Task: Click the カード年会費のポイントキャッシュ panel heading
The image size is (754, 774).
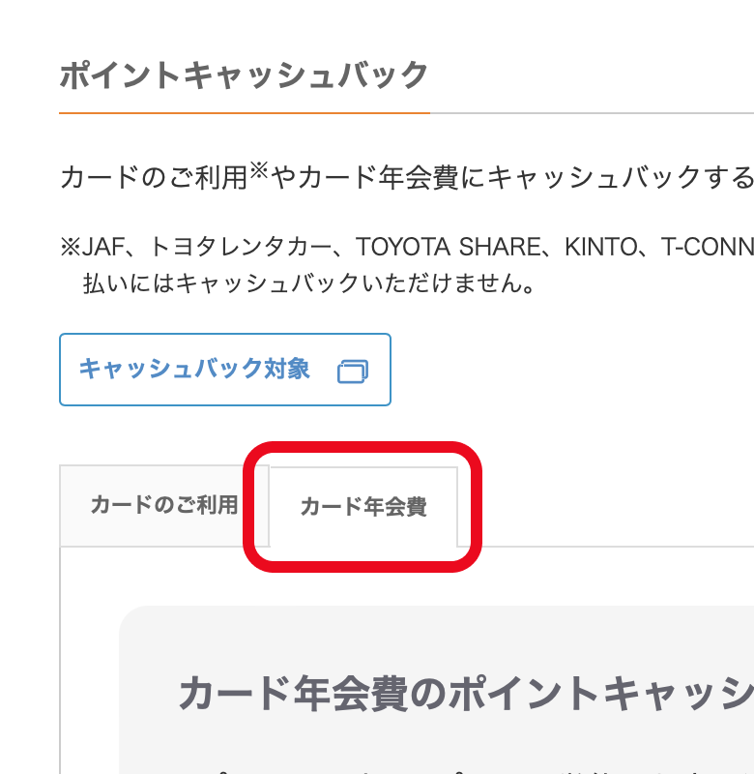Action: [466, 694]
